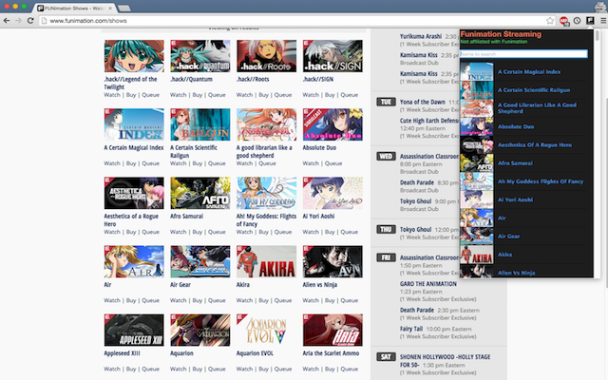Select Absolute Duo in popup list

(516, 126)
